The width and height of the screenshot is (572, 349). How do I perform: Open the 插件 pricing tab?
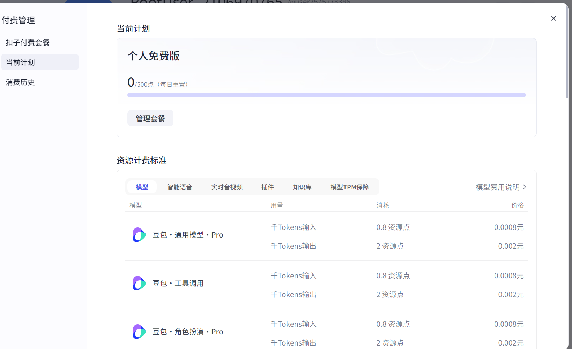[267, 187]
